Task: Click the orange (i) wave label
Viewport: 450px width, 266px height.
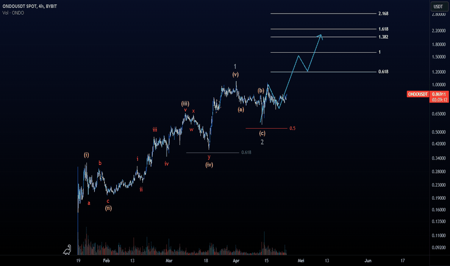Action: click(86, 155)
